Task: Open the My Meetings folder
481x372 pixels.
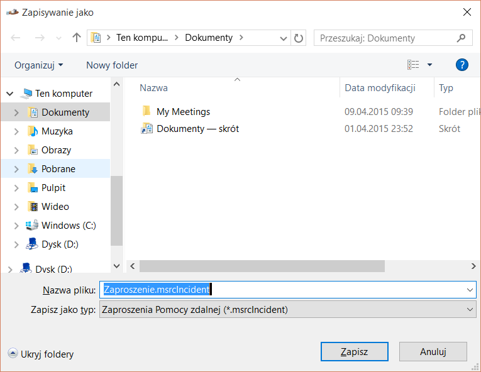Action: pyautogui.click(x=183, y=112)
